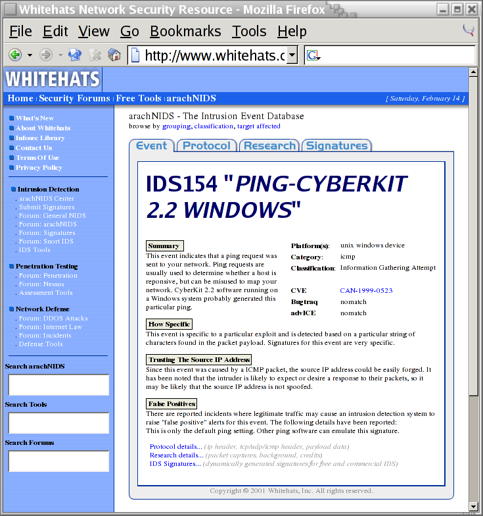Click the Search arachNIDS input field
The width and height of the screenshot is (483, 516).
point(58,385)
